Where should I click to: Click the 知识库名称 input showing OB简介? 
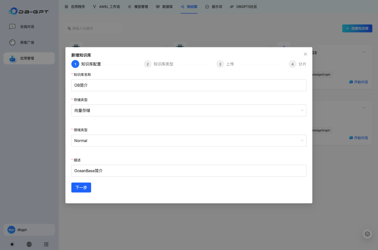point(189,85)
